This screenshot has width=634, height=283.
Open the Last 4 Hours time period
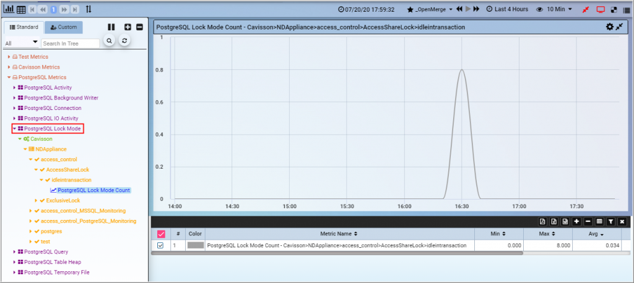tap(507, 9)
